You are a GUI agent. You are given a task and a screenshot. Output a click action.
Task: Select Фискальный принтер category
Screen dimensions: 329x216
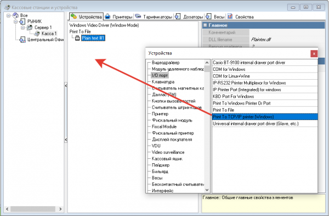173,133
